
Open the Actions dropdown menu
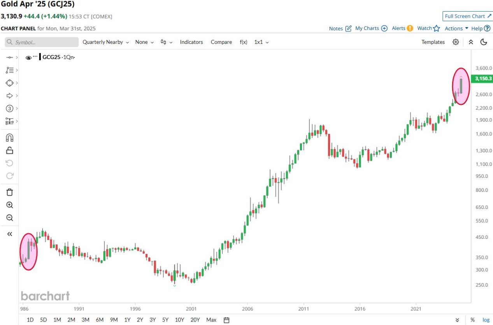pyautogui.click(x=456, y=28)
